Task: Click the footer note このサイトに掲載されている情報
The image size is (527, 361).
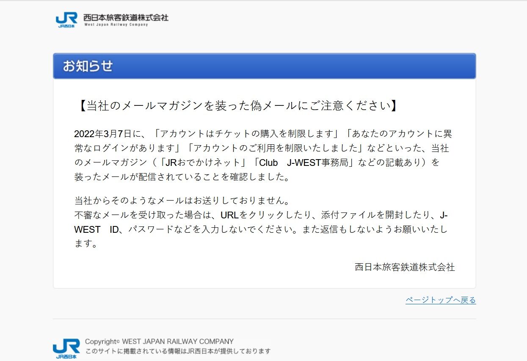Action: (x=178, y=351)
